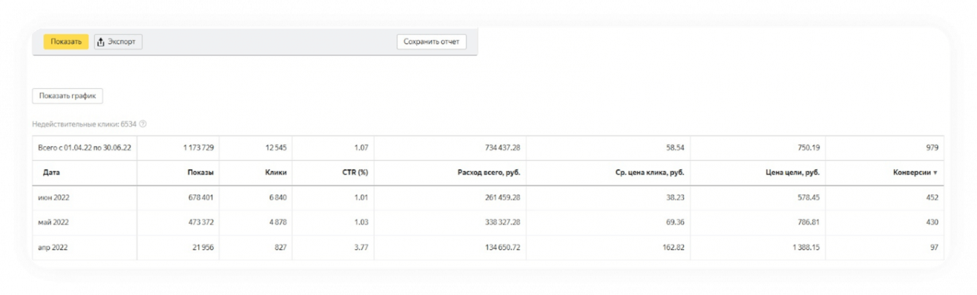
Task: Click the CTR (%) column header
Action: pyautogui.click(x=354, y=173)
